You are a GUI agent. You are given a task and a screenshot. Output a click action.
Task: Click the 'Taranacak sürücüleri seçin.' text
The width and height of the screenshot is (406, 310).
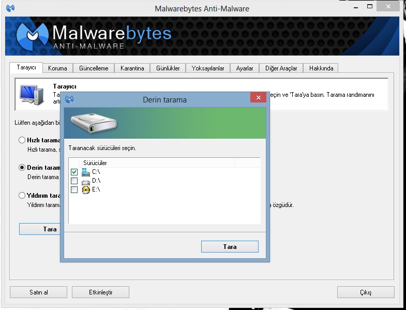pos(102,148)
